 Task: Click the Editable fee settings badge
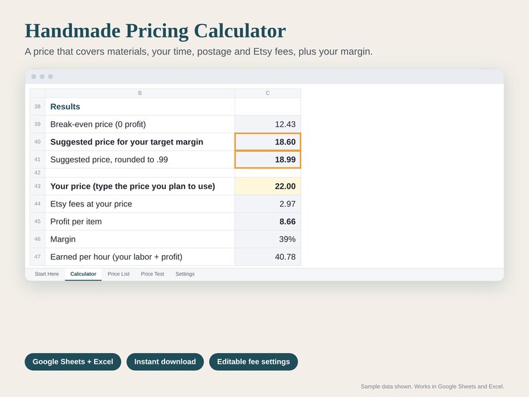(x=253, y=362)
